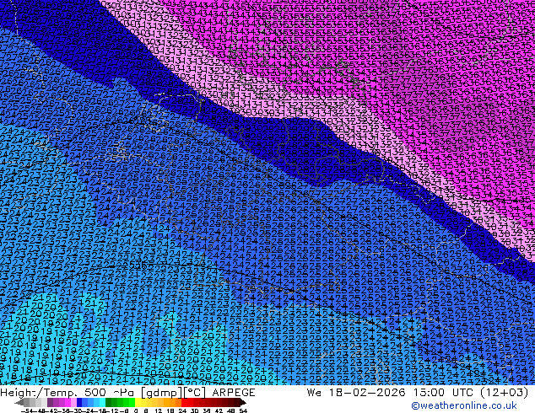This screenshot has height=413, width=535.
Task: Click the '15:00 UTC' time text
Action: click(x=446, y=392)
